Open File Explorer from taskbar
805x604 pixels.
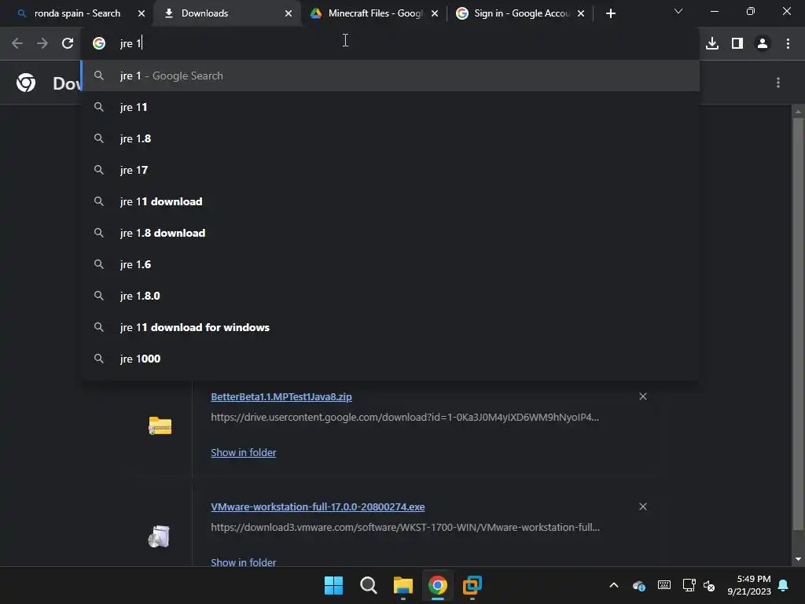[403, 585]
